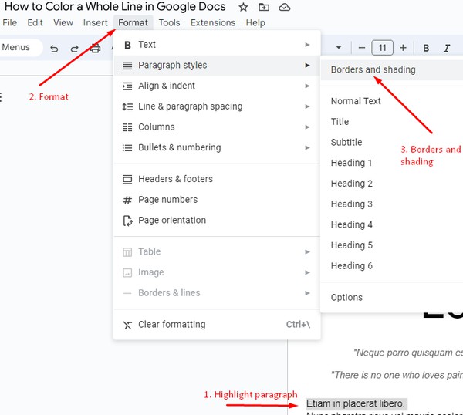Image resolution: width=463 pixels, height=415 pixels.
Task: Choose Borders and shading
Action: 391,69
